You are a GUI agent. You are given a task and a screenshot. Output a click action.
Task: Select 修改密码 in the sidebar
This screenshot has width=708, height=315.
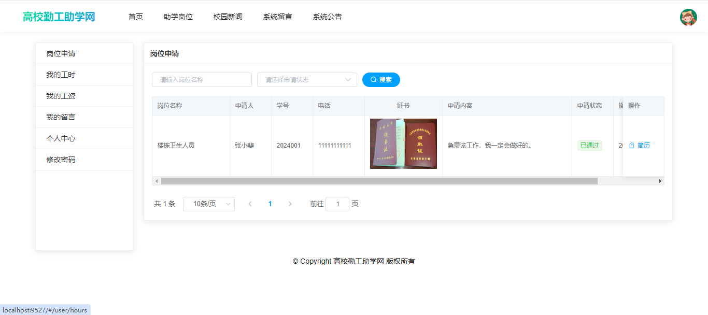pyautogui.click(x=84, y=160)
